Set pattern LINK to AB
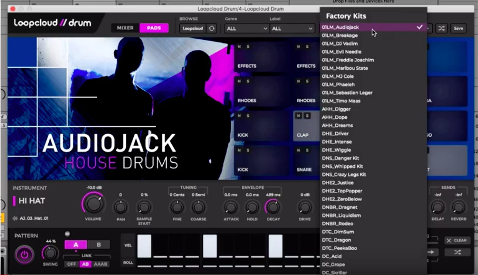Screen dimensions: 478x275 (x=86, y=264)
